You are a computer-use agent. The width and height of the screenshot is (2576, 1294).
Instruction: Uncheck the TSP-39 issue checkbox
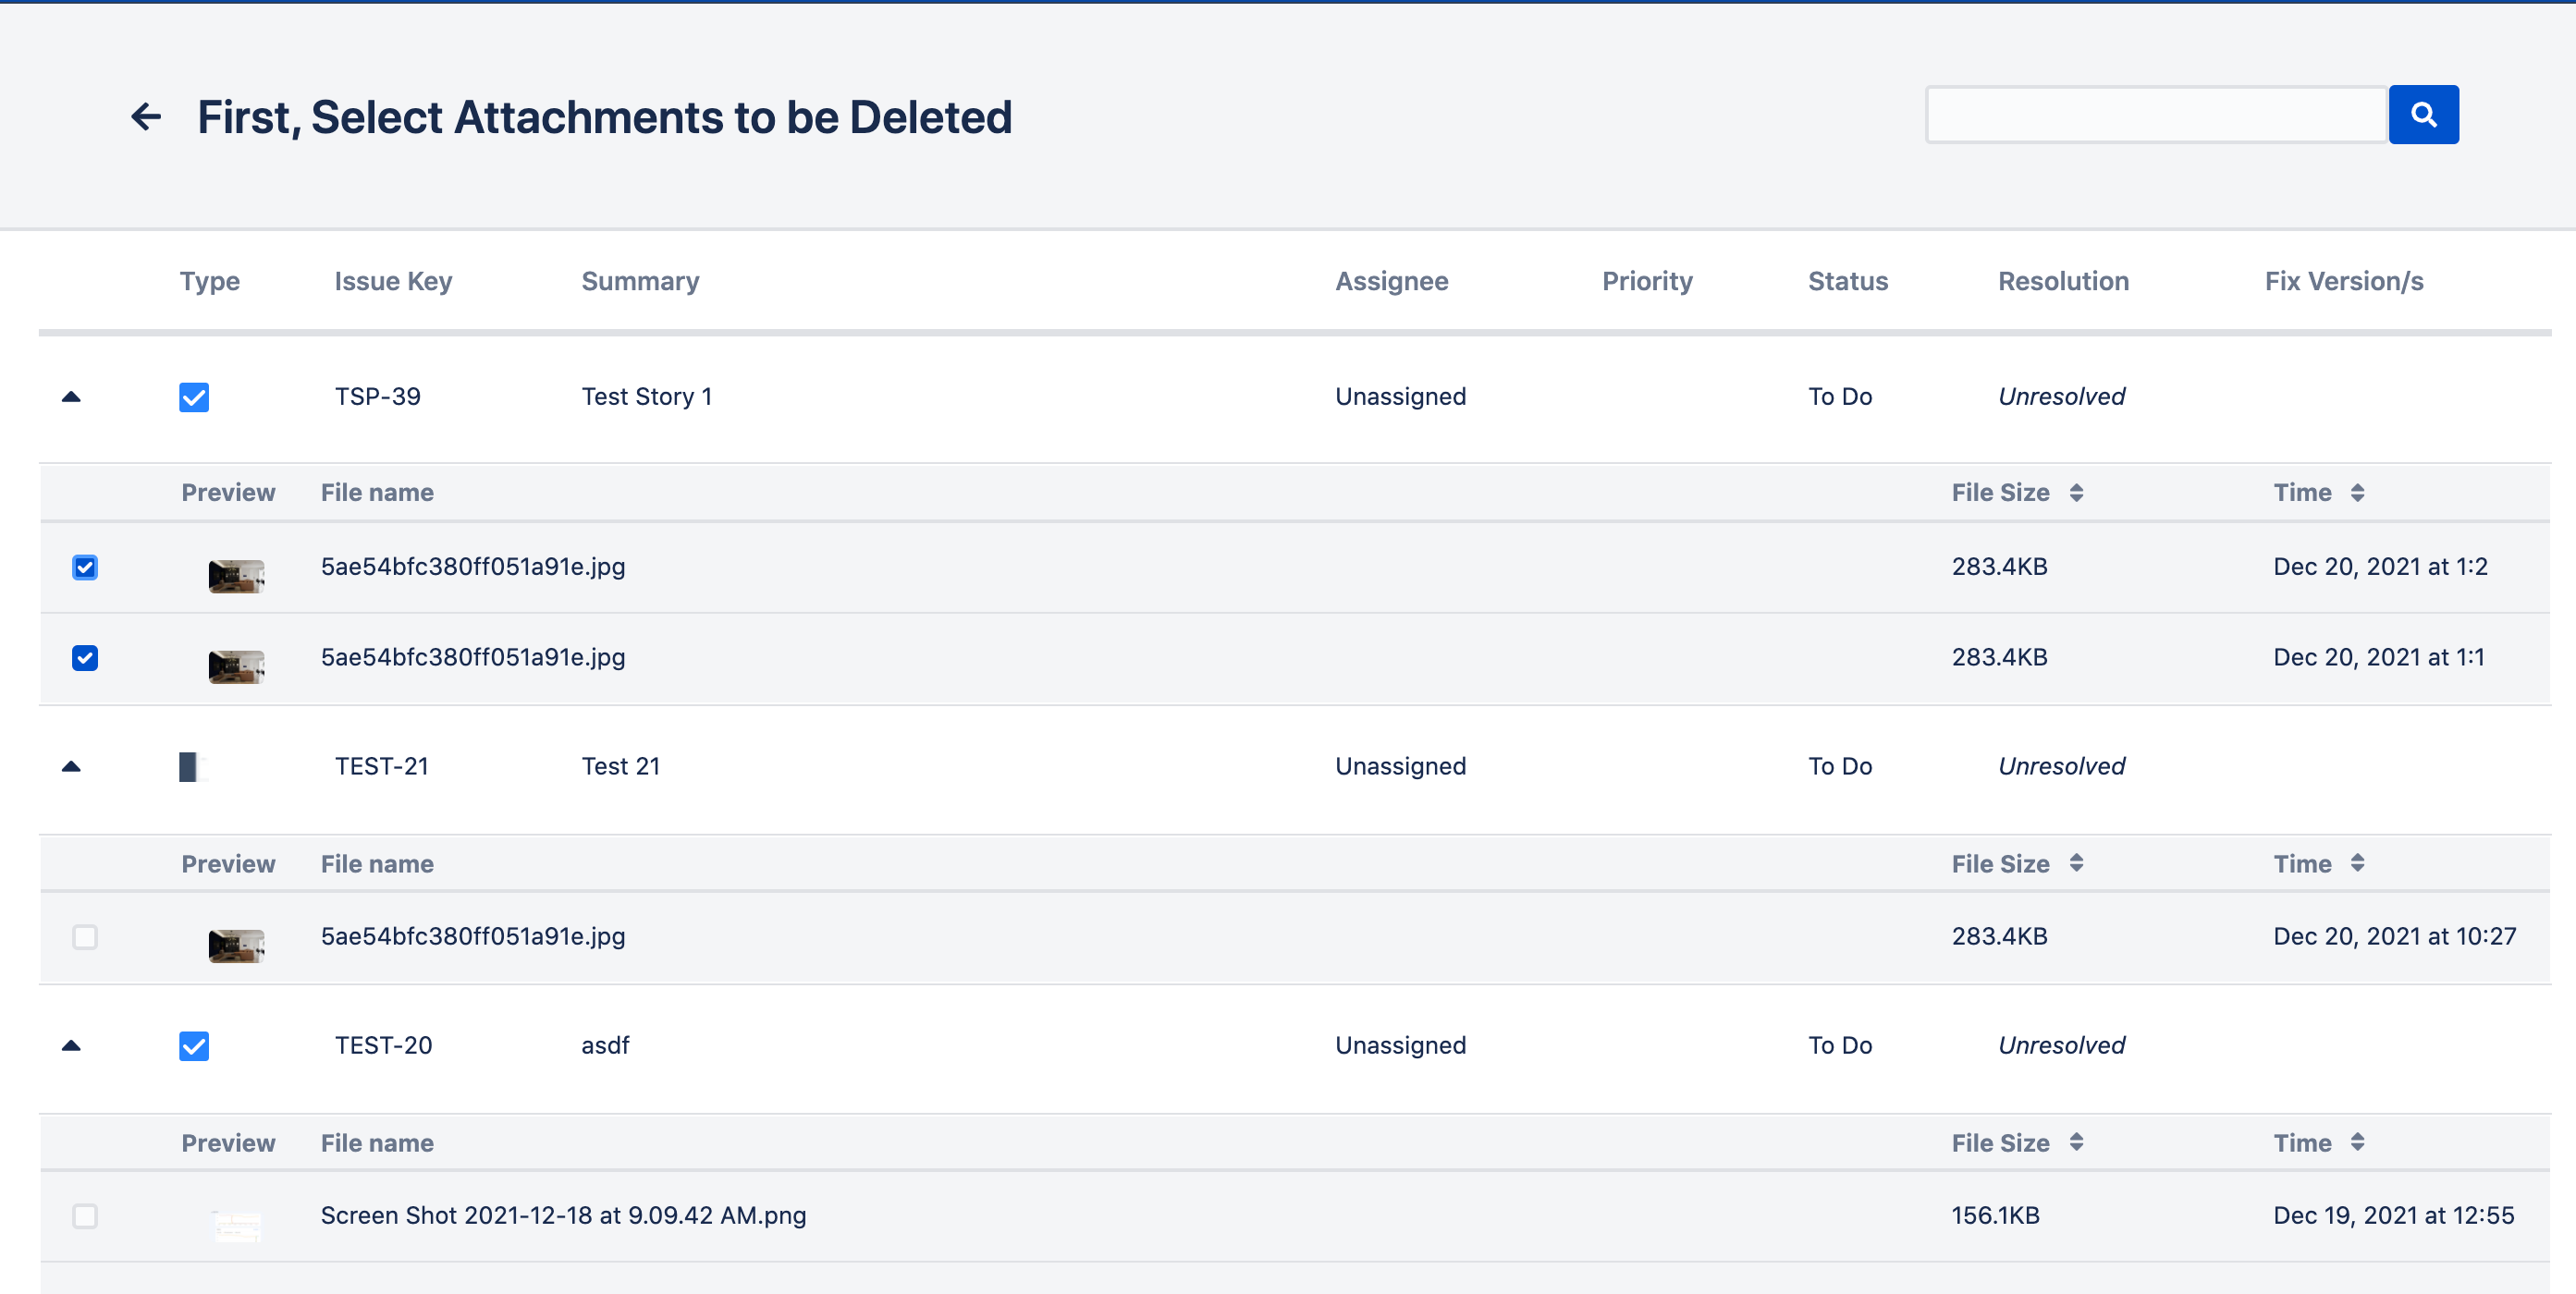194,397
